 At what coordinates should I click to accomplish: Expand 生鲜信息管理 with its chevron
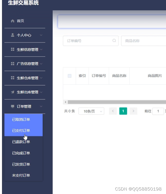pyautogui.click(x=41, y=49)
